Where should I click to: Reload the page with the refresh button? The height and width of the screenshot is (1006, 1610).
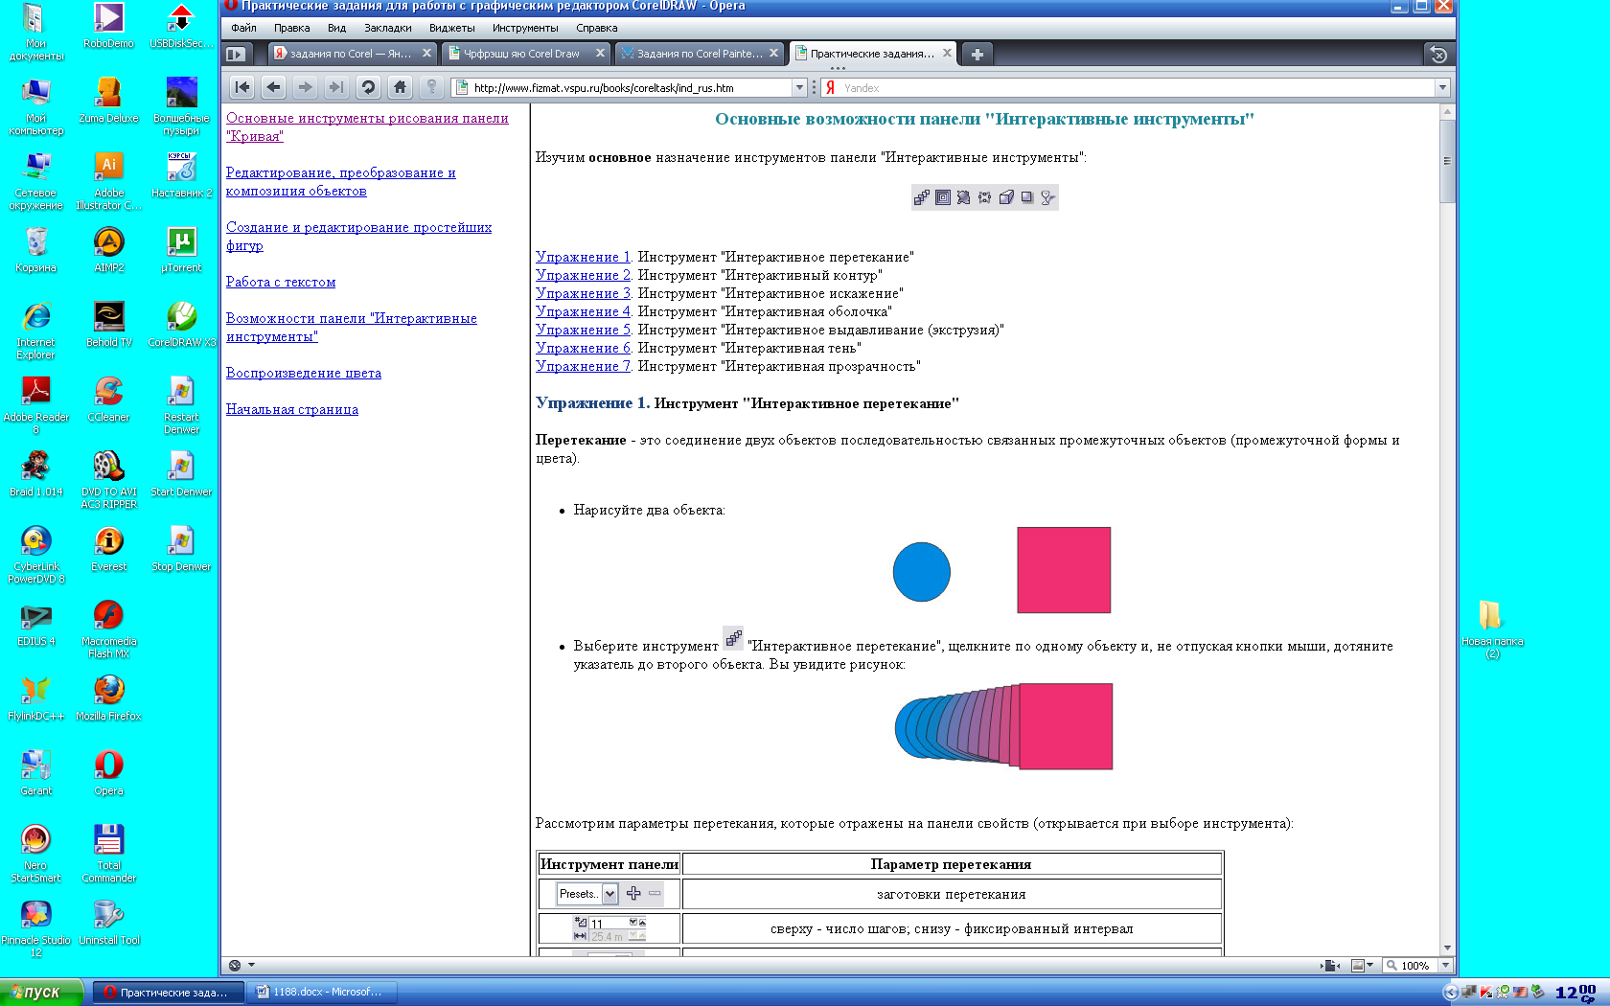tap(368, 87)
